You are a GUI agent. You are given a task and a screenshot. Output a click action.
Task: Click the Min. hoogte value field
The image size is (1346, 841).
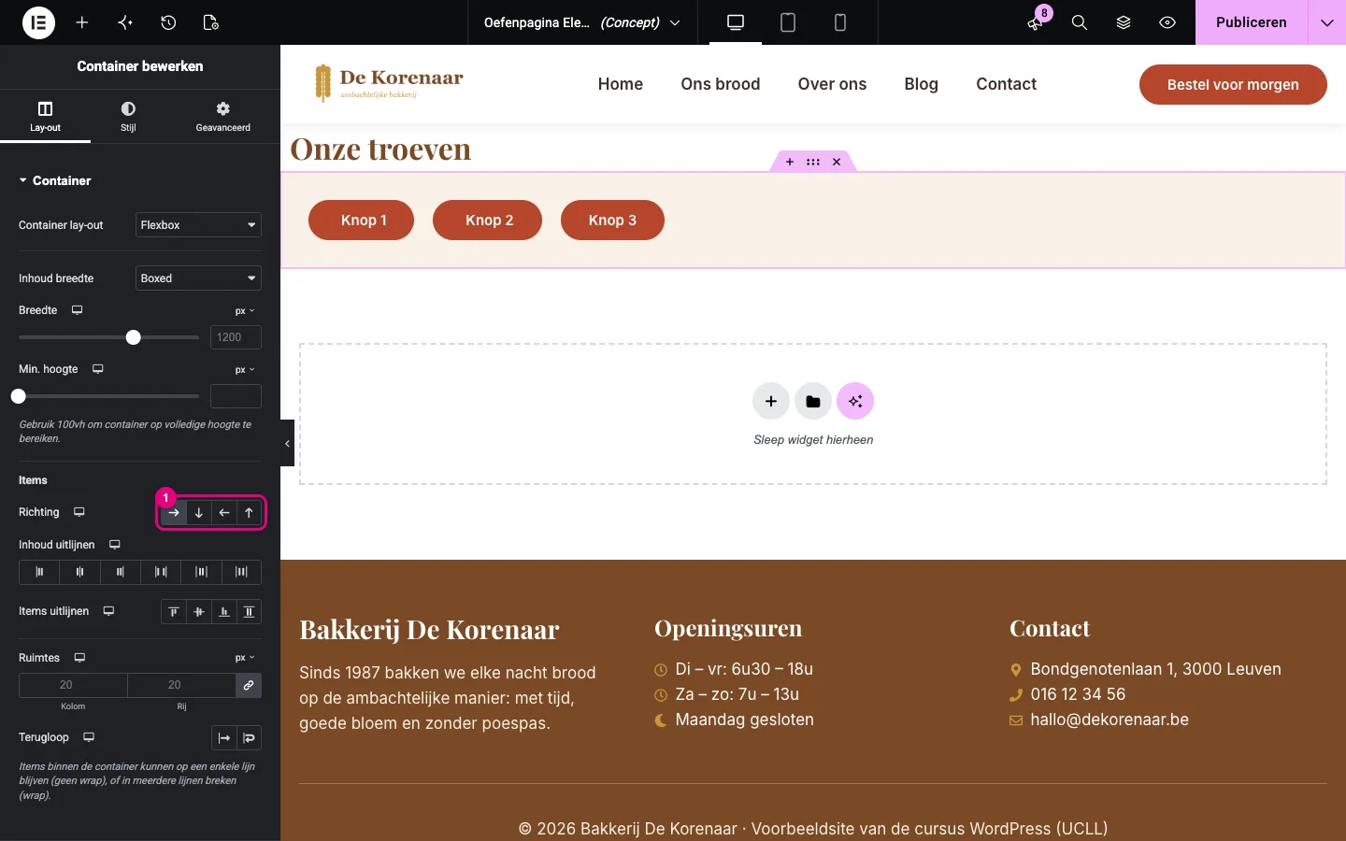236,396
